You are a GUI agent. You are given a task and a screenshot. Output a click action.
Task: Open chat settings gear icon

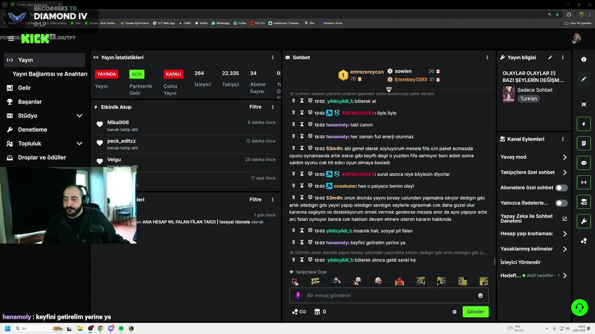click(x=455, y=312)
